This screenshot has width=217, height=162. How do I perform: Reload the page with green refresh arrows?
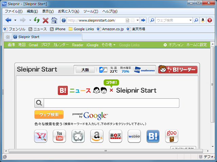[x=37, y=20]
